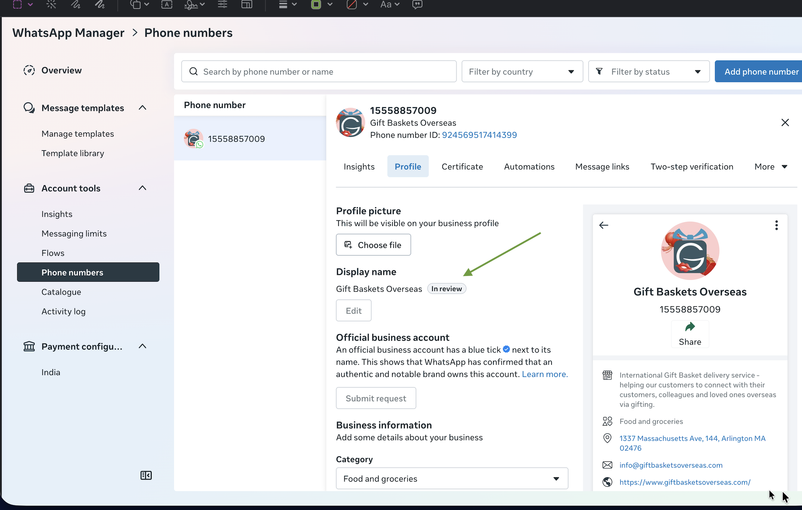Switch to the Insights tab of the phone number
802x510 pixels.
pos(359,167)
